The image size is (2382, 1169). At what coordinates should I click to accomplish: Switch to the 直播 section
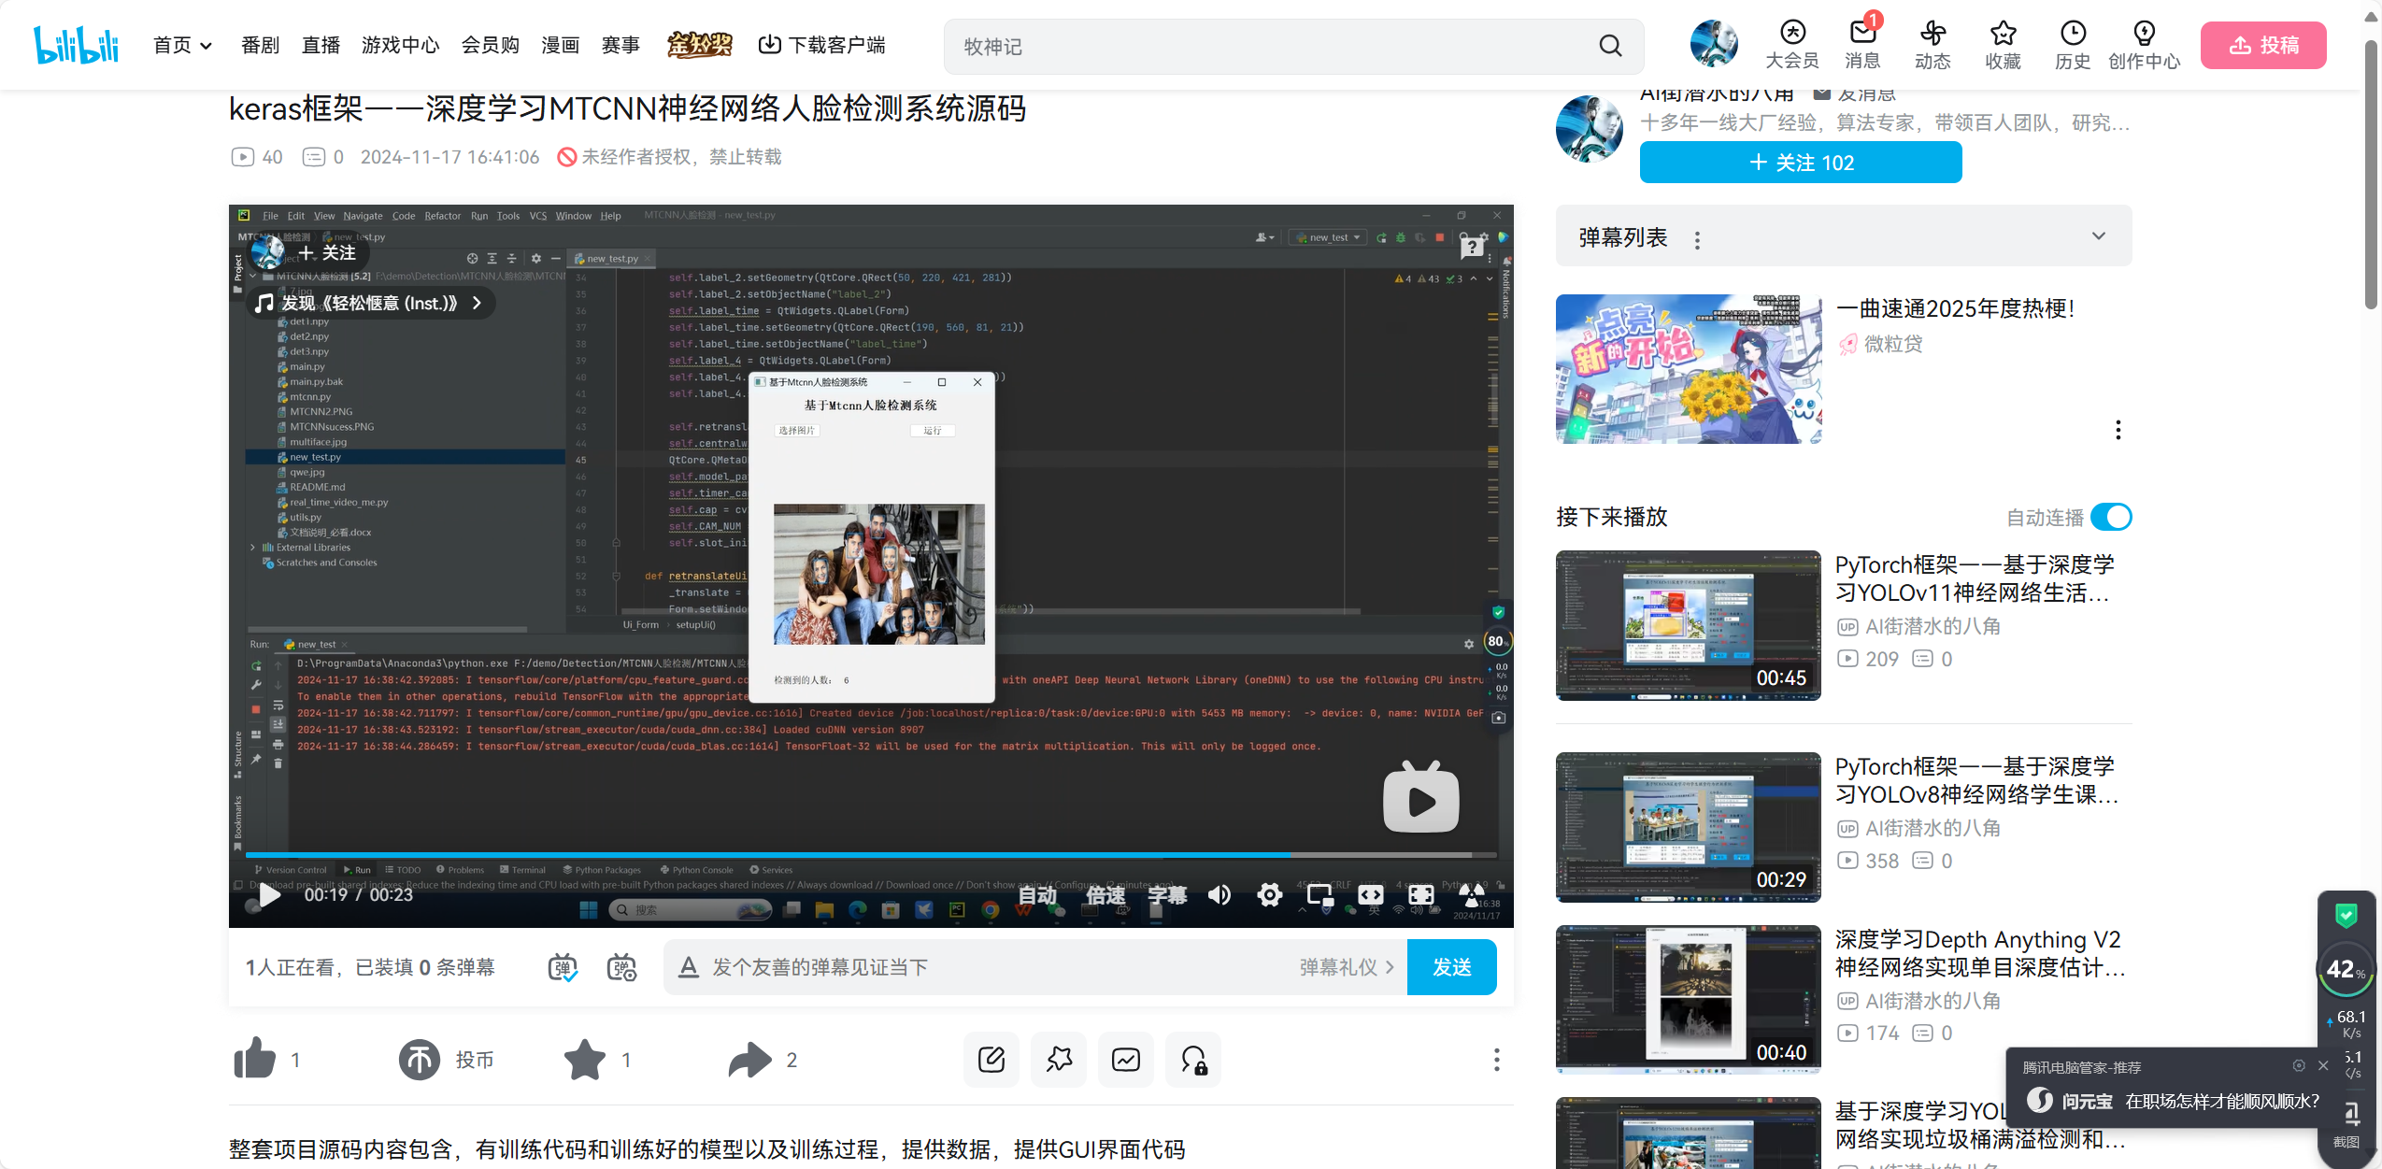(321, 44)
